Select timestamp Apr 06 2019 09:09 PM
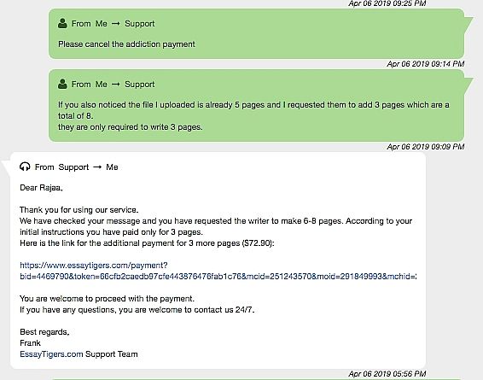 (425, 146)
